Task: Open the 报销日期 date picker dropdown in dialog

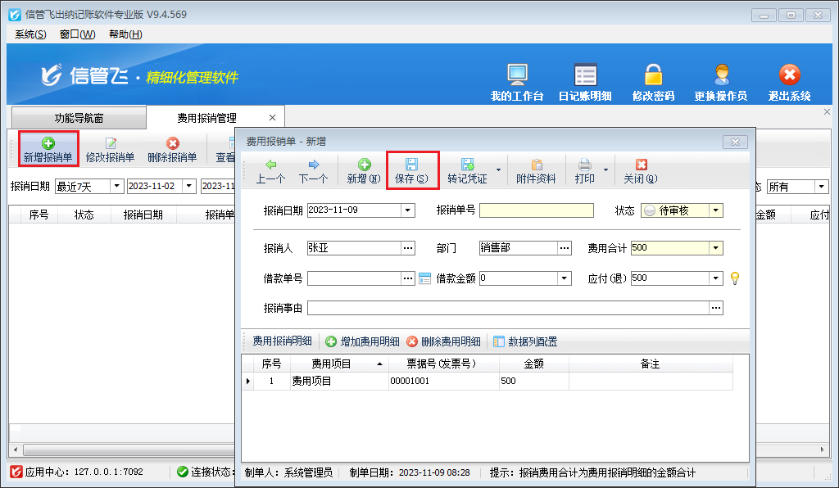Action: (x=408, y=210)
